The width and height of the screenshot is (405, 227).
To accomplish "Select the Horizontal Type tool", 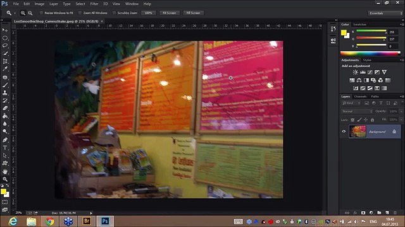I will point(5,148).
